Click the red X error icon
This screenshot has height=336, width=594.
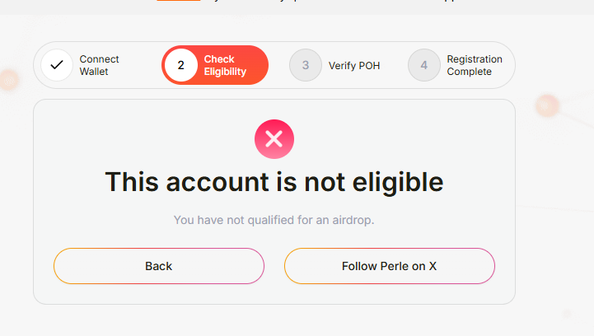[x=274, y=139]
